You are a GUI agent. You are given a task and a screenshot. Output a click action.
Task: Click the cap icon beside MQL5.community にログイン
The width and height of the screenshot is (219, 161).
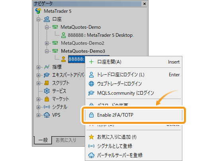tap(91, 93)
